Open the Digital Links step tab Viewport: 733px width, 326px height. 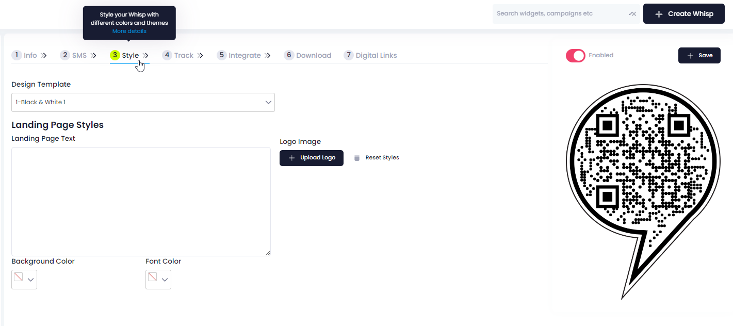(x=370, y=55)
